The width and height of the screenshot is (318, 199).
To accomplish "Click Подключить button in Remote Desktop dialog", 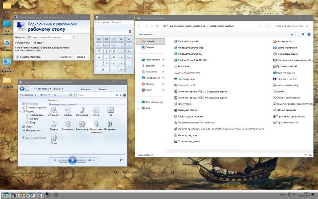I will pyautogui.click(x=65, y=57).
